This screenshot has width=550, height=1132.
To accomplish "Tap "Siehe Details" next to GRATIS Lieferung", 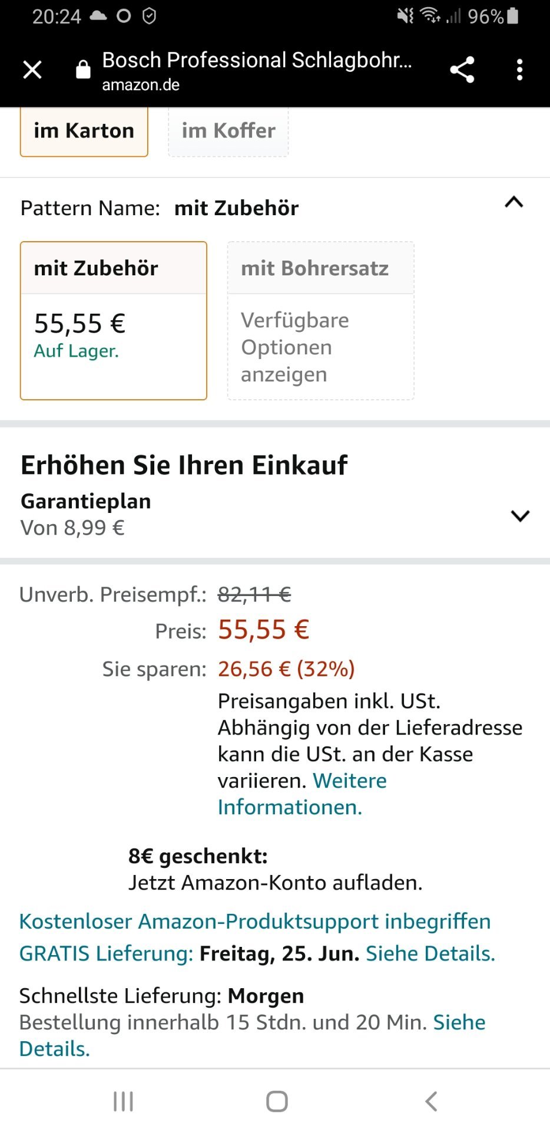I will click(430, 953).
